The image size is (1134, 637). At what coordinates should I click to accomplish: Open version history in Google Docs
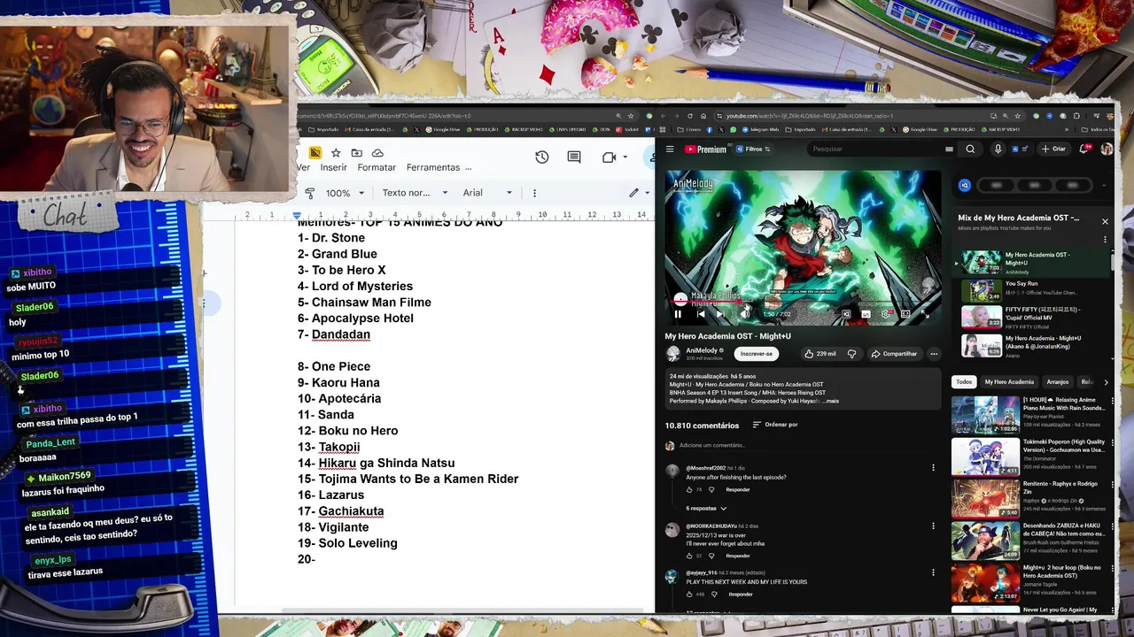coord(541,157)
